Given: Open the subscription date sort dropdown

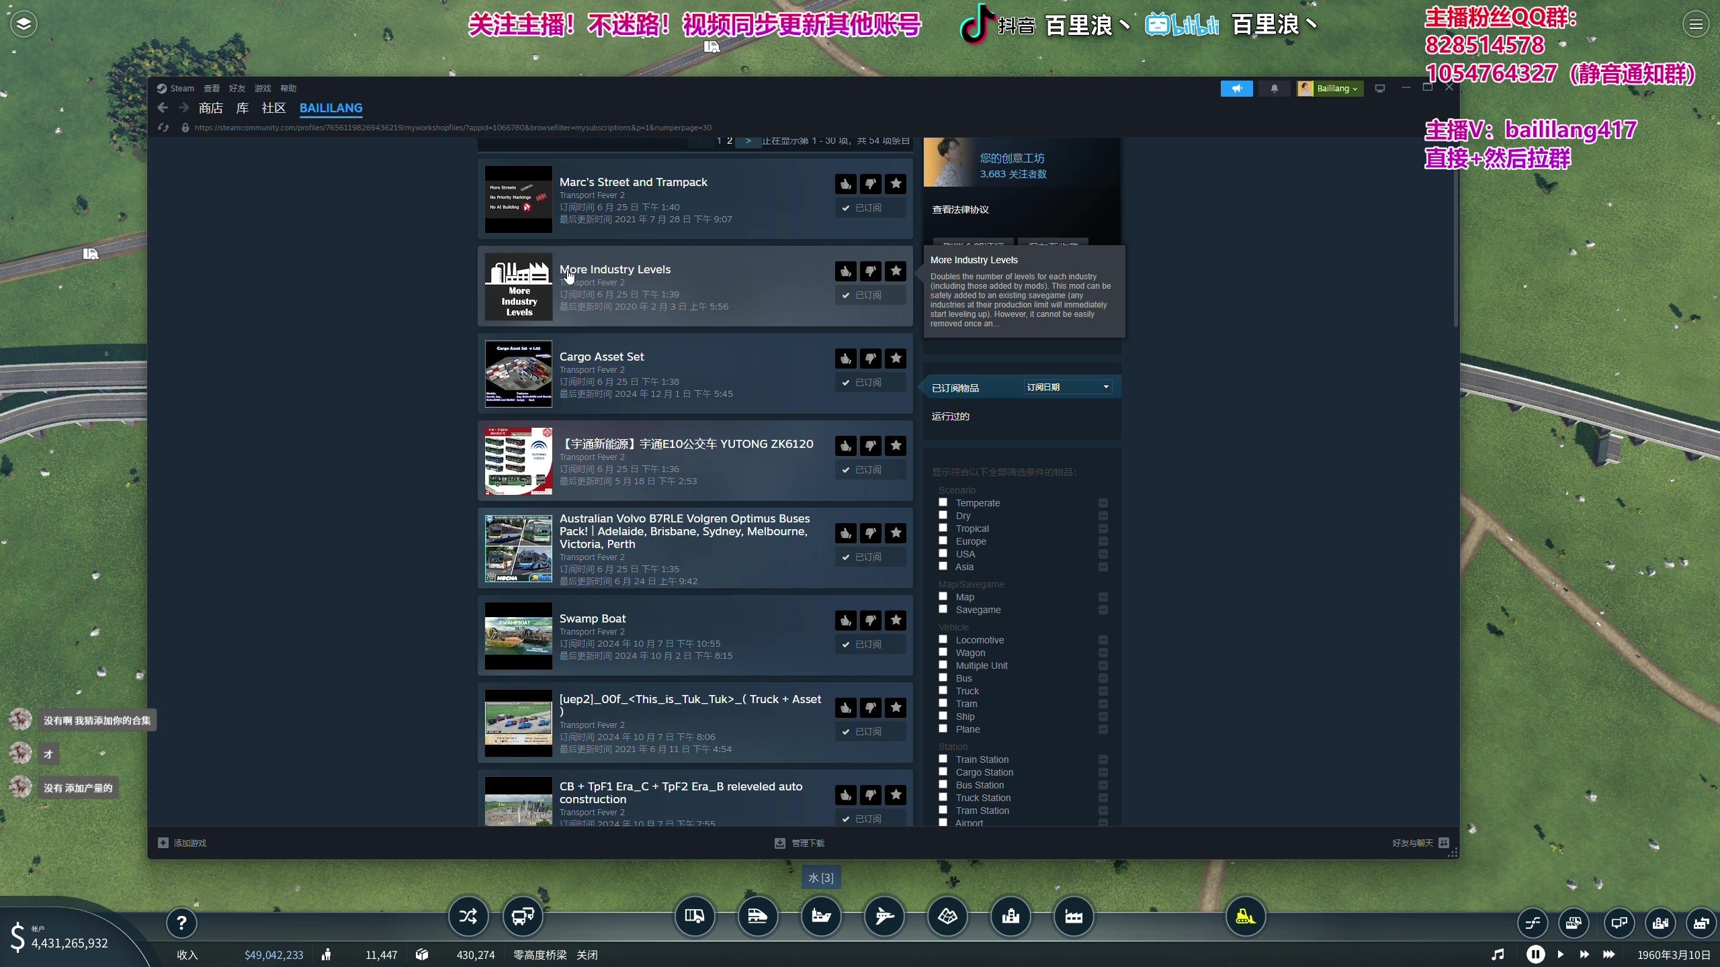Looking at the screenshot, I should click(x=1068, y=387).
